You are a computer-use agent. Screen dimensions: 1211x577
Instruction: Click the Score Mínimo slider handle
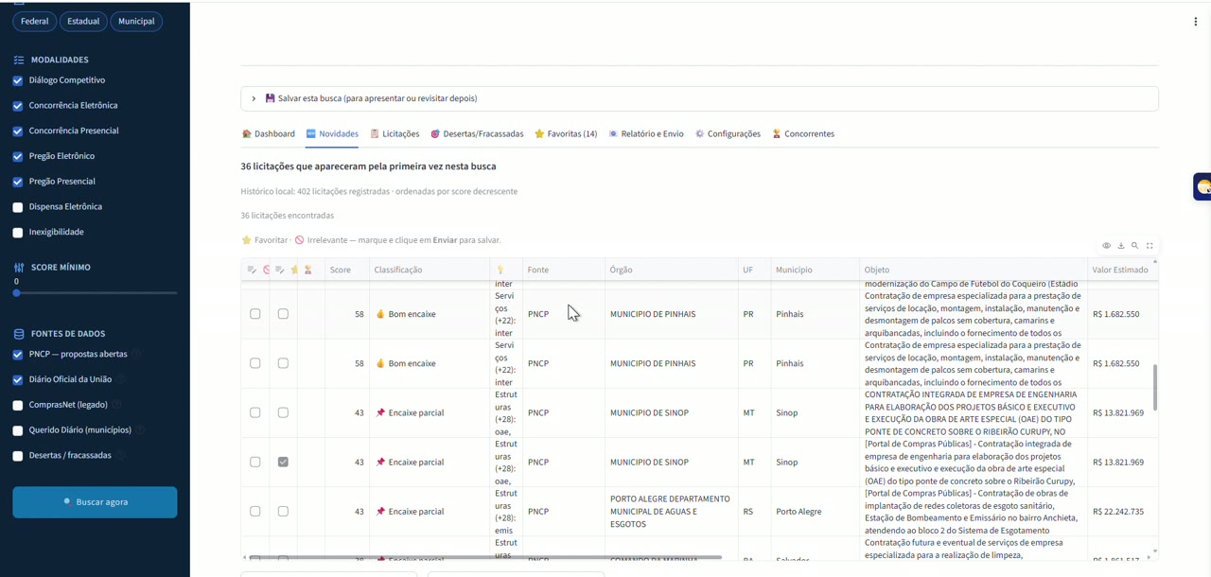[x=16, y=293]
